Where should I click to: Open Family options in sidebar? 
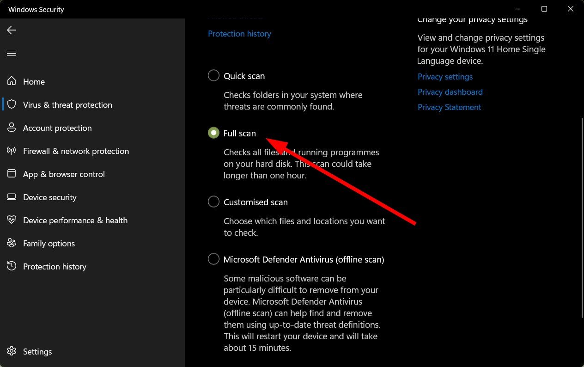(x=49, y=244)
